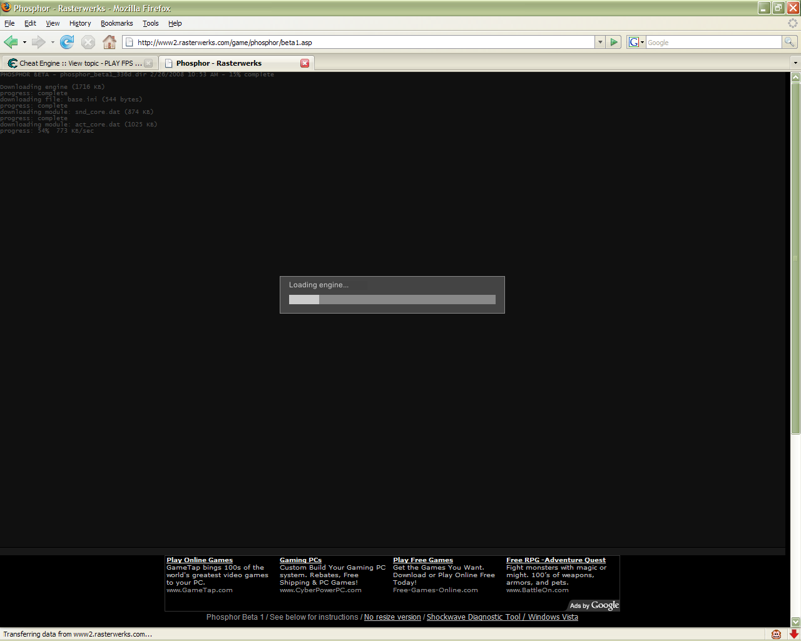
Task: Click the Loading engine progress bar
Action: coord(392,300)
